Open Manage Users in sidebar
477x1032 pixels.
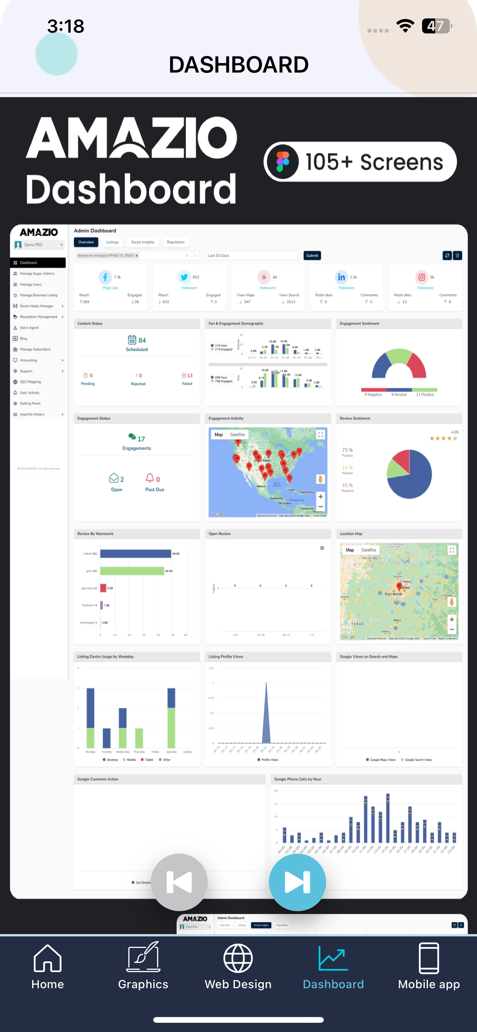pyautogui.click(x=38, y=284)
